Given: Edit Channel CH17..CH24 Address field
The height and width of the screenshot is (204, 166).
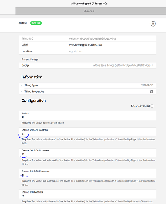Looking at the screenshot, I should (x=87, y=153).
